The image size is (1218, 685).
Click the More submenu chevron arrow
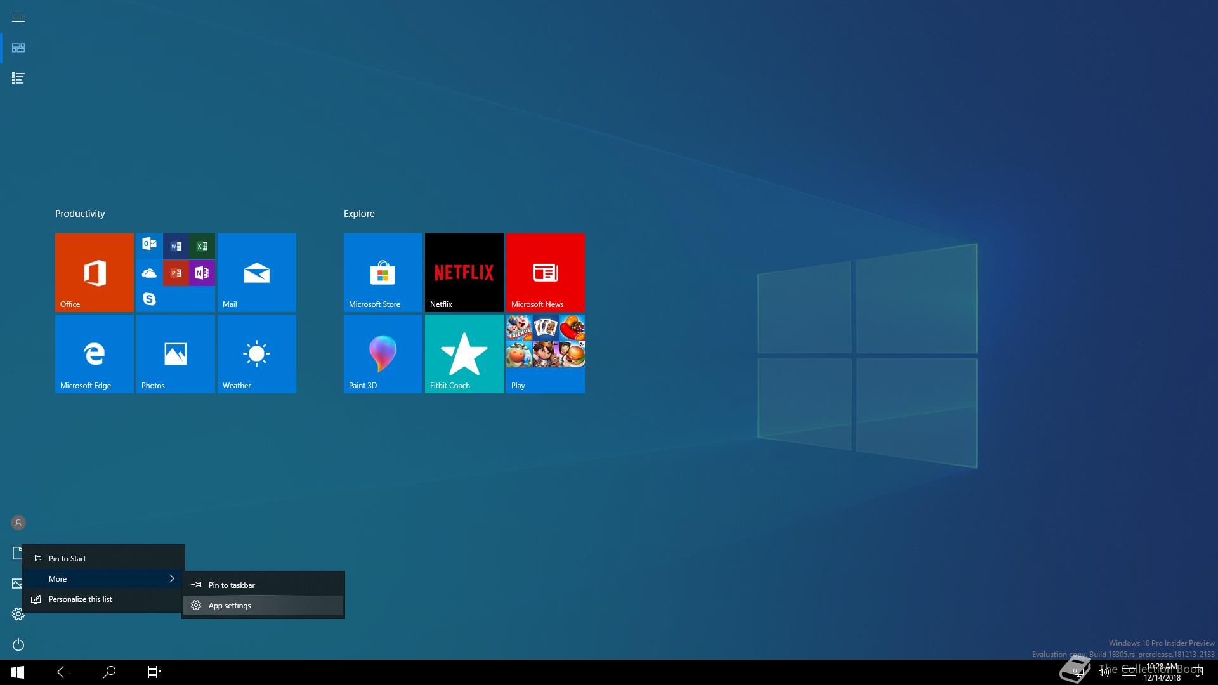tap(172, 579)
